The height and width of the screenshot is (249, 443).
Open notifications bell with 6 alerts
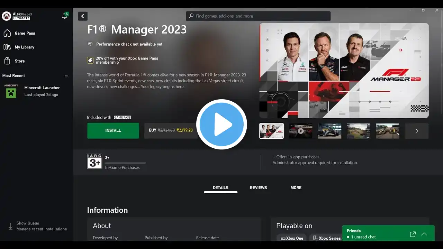coord(65,16)
